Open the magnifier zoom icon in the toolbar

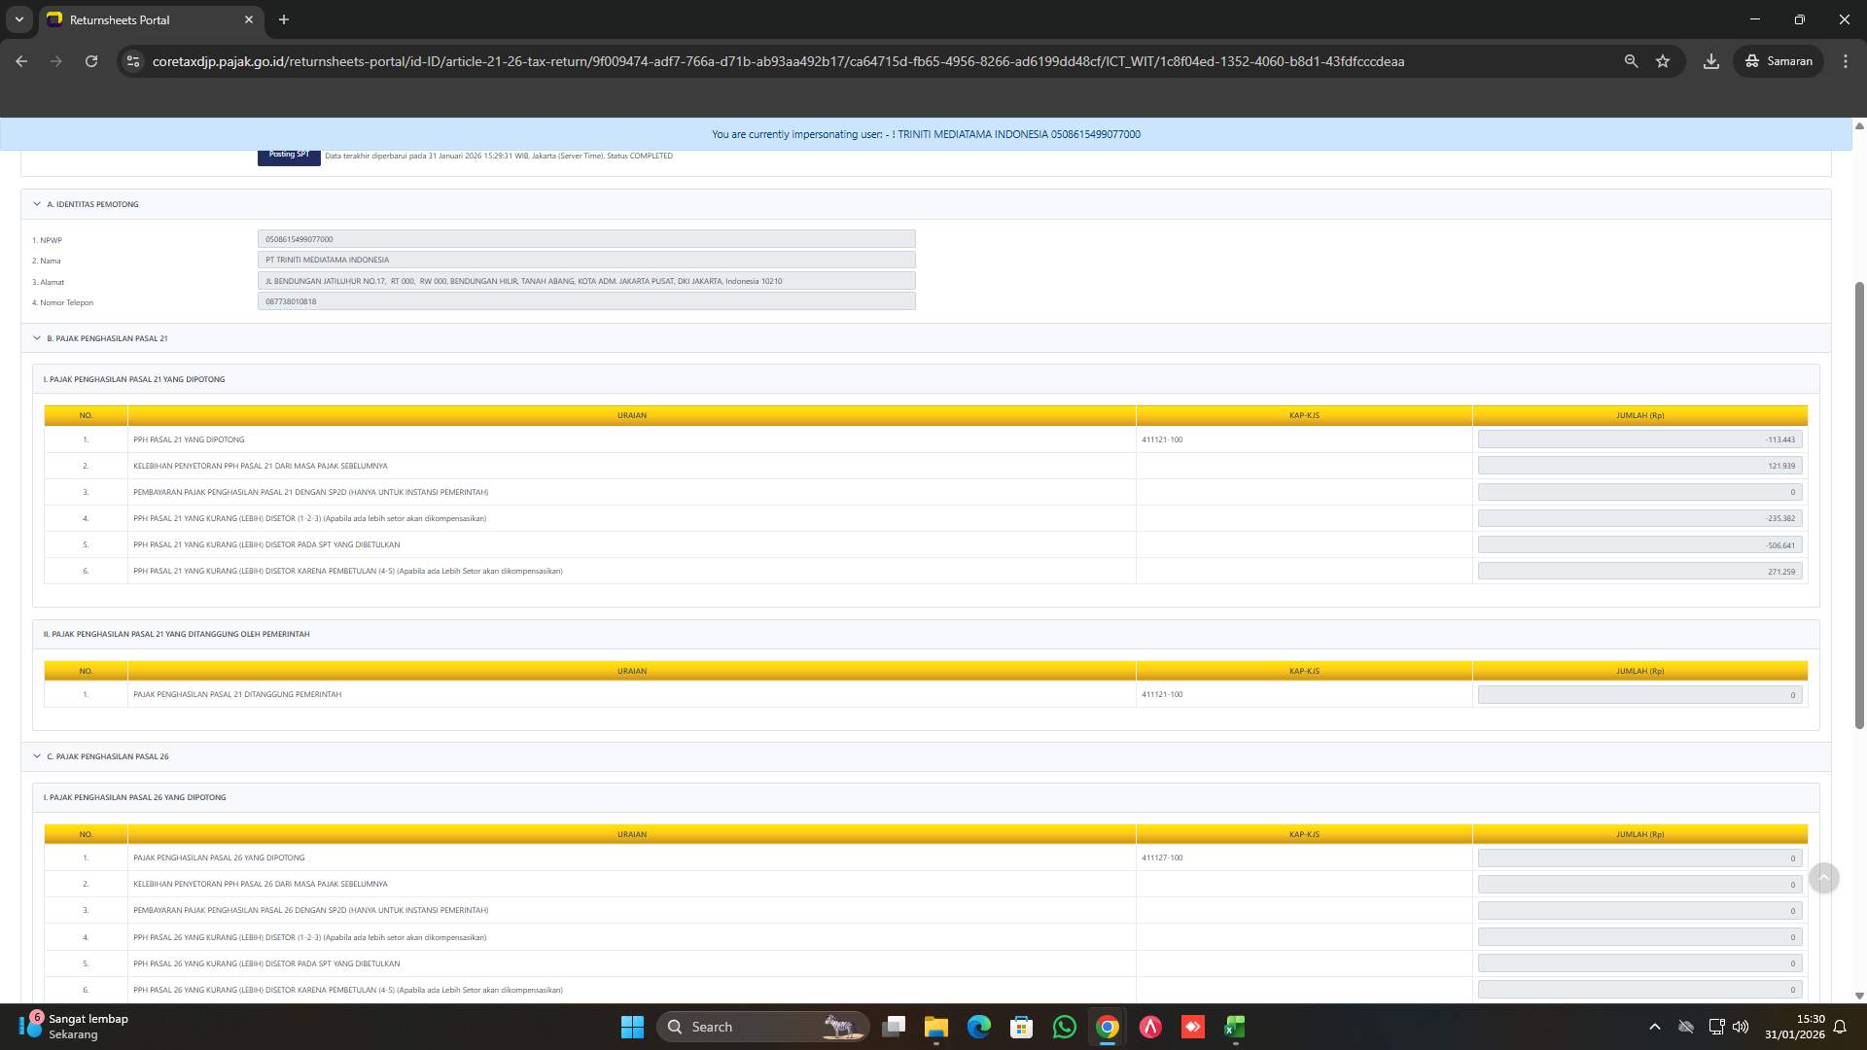click(1631, 60)
